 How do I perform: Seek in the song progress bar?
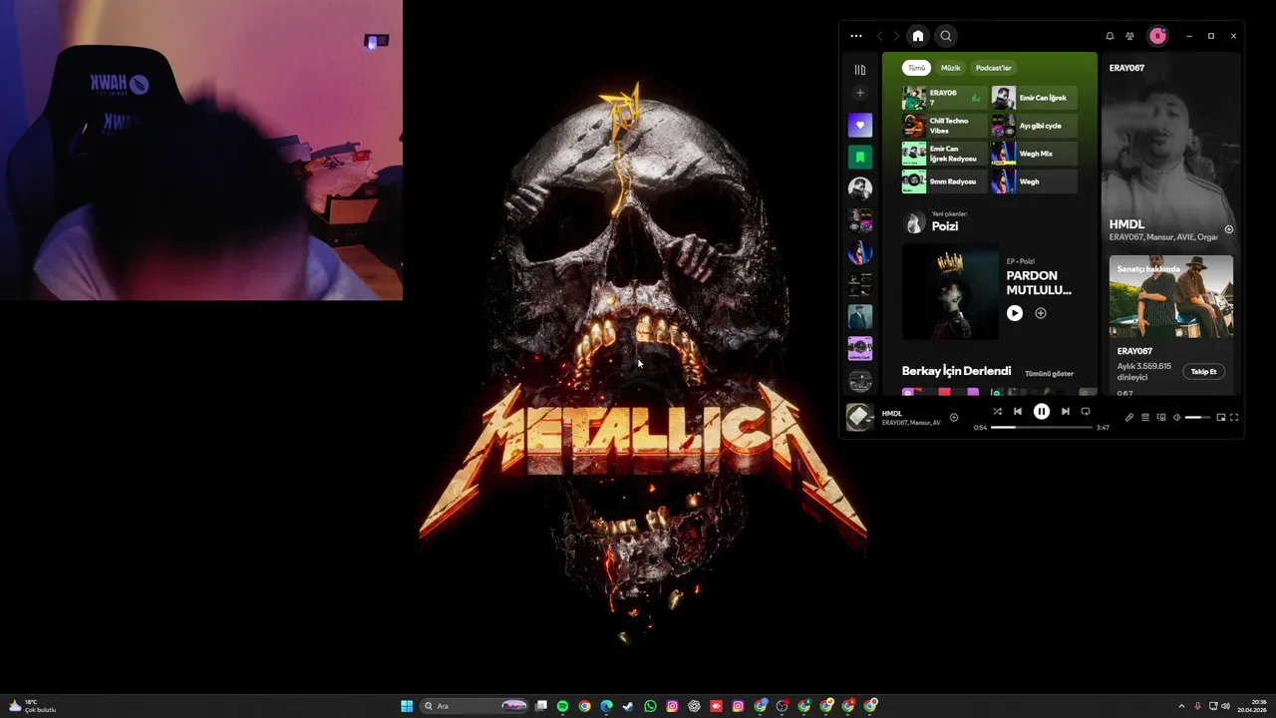(x=1041, y=428)
